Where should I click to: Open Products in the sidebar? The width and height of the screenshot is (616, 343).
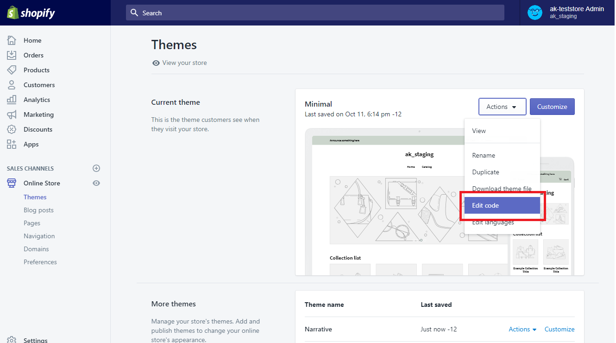coord(37,70)
